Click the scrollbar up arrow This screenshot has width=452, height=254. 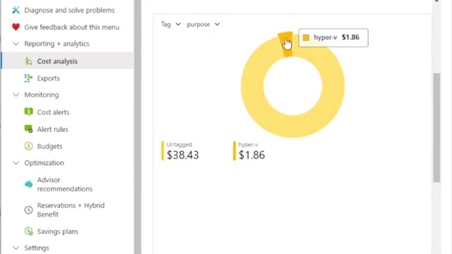(x=436, y=1)
